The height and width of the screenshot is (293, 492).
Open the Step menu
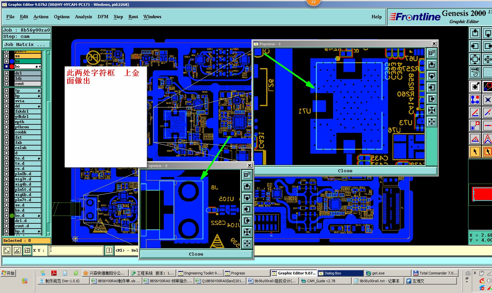pyautogui.click(x=118, y=17)
